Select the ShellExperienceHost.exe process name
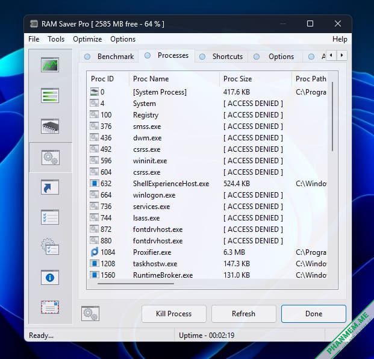Screen dimensions: 374x359 click(171, 184)
